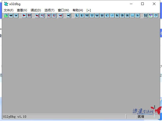Open the Log window with L button
The image size is (162, 121).
tap(77, 16)
